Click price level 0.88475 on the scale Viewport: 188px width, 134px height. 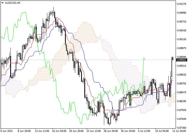click(182, 92)
